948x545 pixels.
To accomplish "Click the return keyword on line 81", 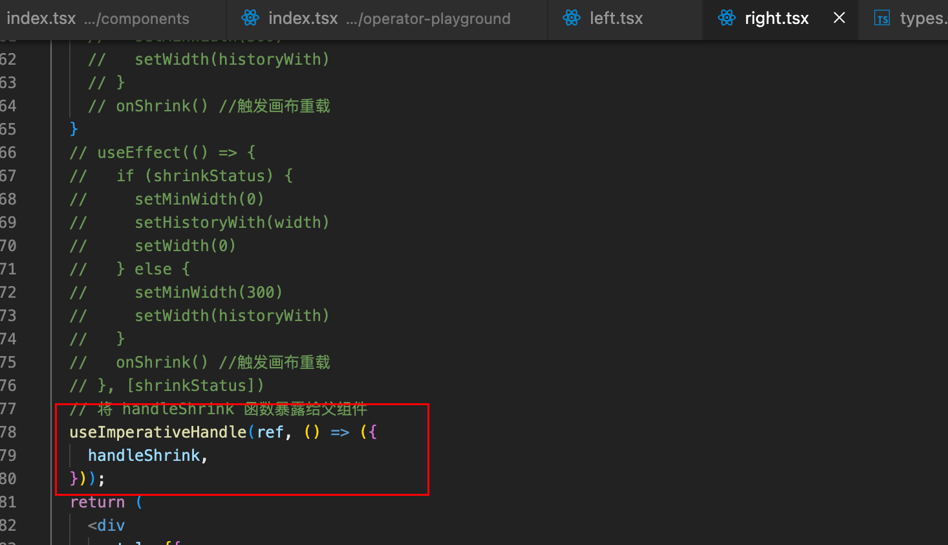I will (x=98, y=502).
